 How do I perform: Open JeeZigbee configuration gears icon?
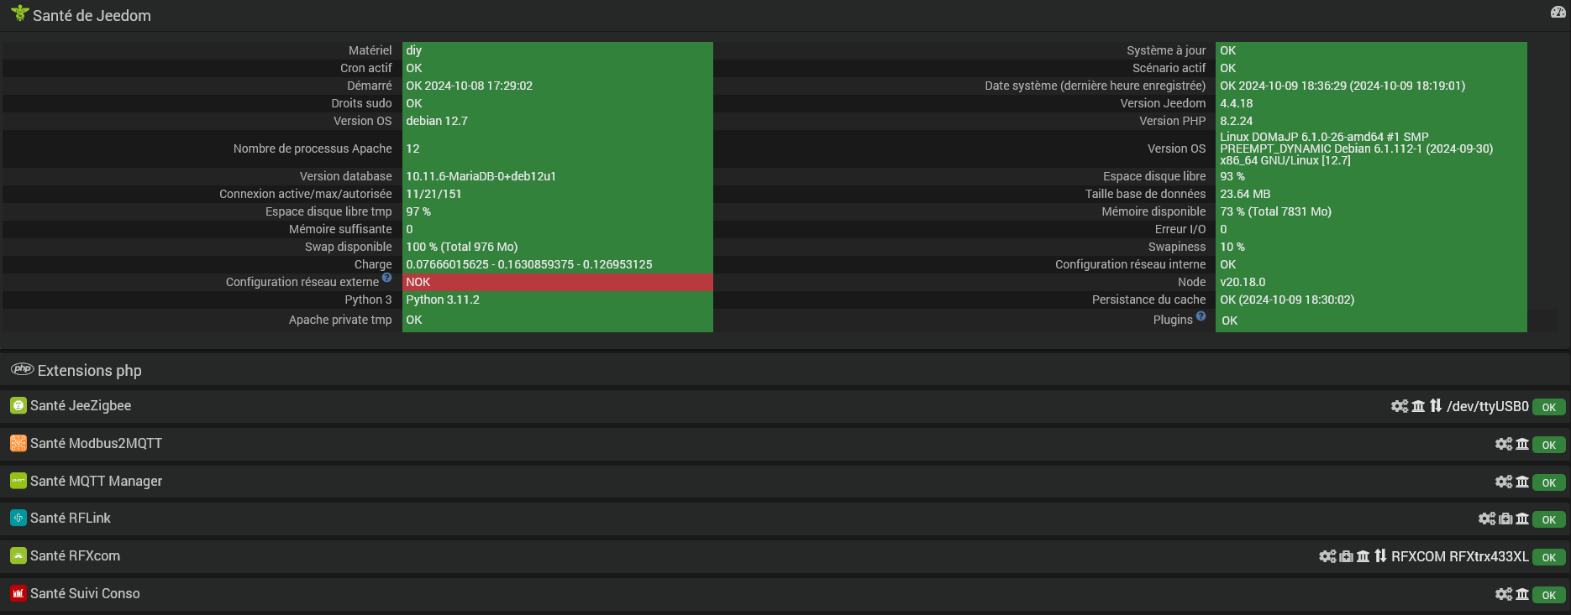coord(1400,406)
